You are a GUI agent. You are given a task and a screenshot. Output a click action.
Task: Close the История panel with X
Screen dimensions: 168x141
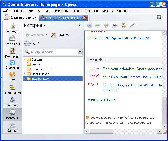(80, 25)
